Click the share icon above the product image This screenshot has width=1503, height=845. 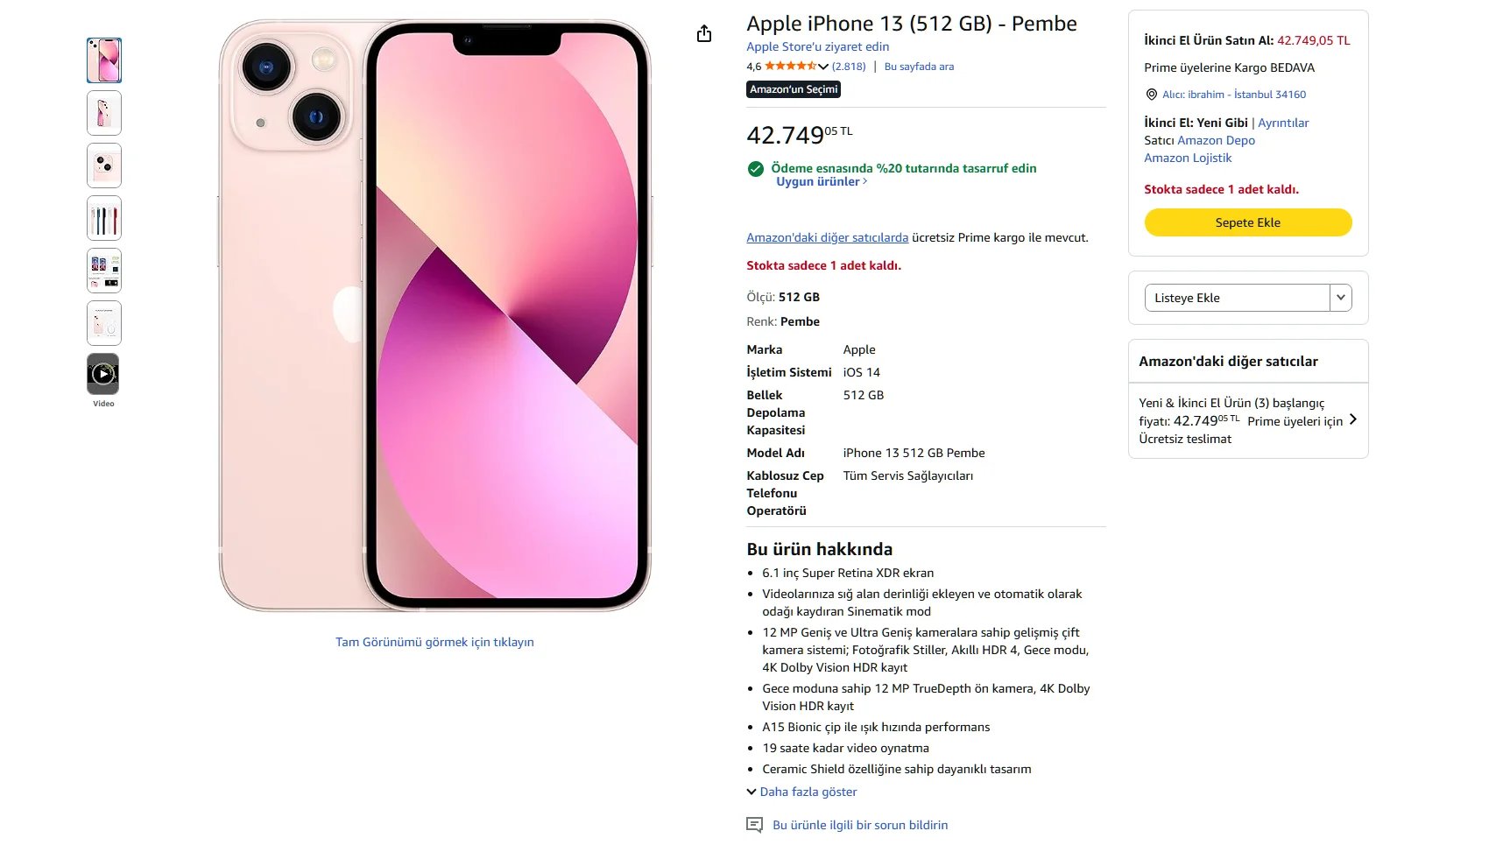pyautogui.click(x=704, y=34)
